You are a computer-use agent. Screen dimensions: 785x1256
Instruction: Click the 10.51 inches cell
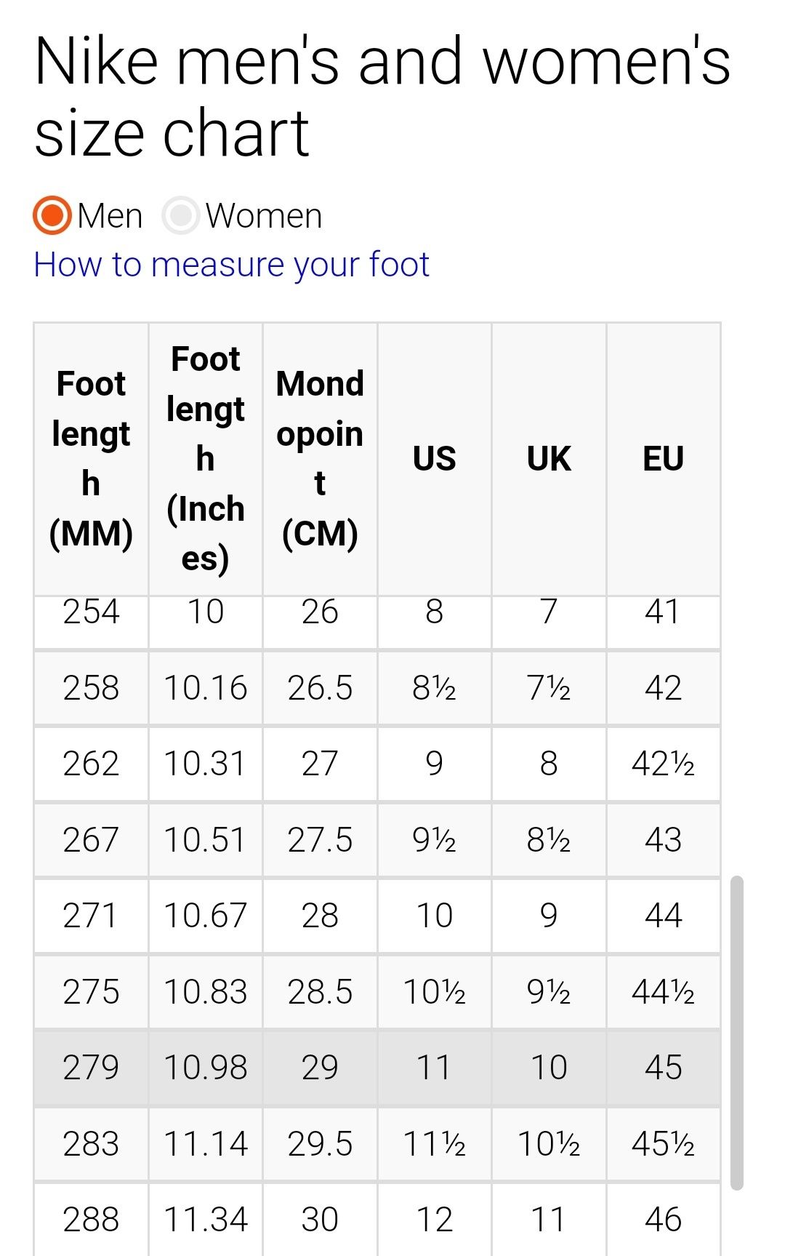tap(206, 840)
